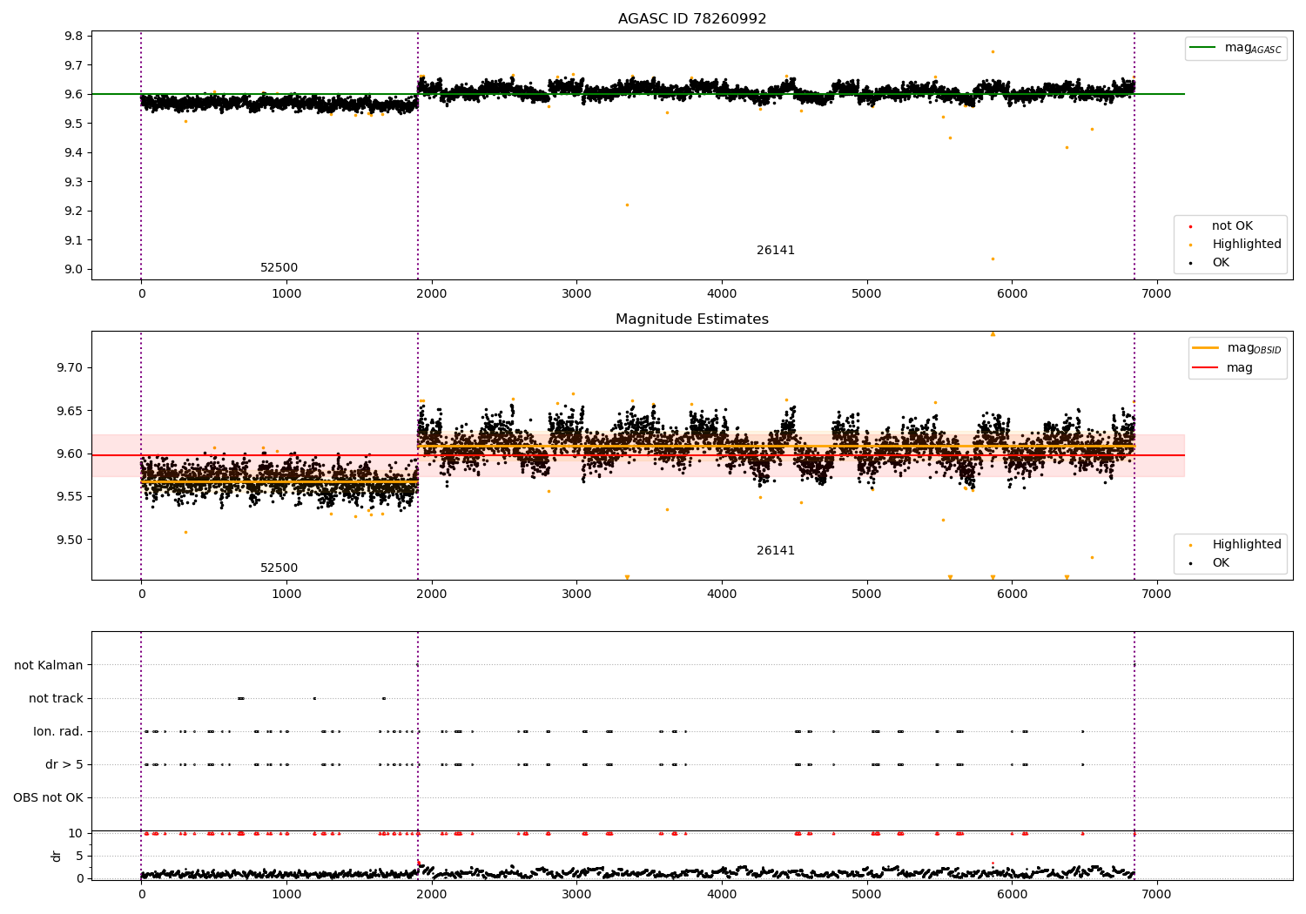Click the 52500 label in top plot
The width and height of the screenshot is (1306, 914).
point(279,268)
